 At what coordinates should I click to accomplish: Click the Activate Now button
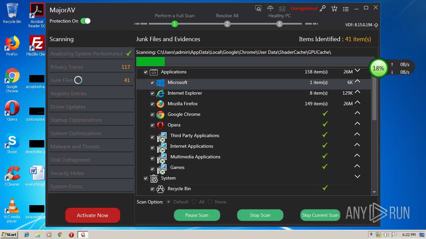tap(93, 215)
